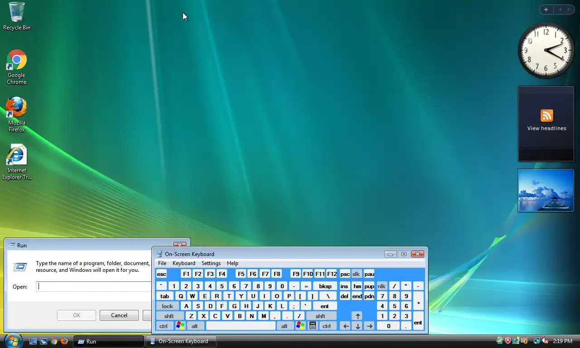Click the tab key

point(164,296)
